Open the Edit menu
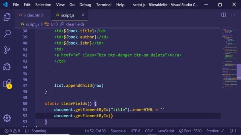This screenshot has width=241, height=135. [x=27, y=5]
